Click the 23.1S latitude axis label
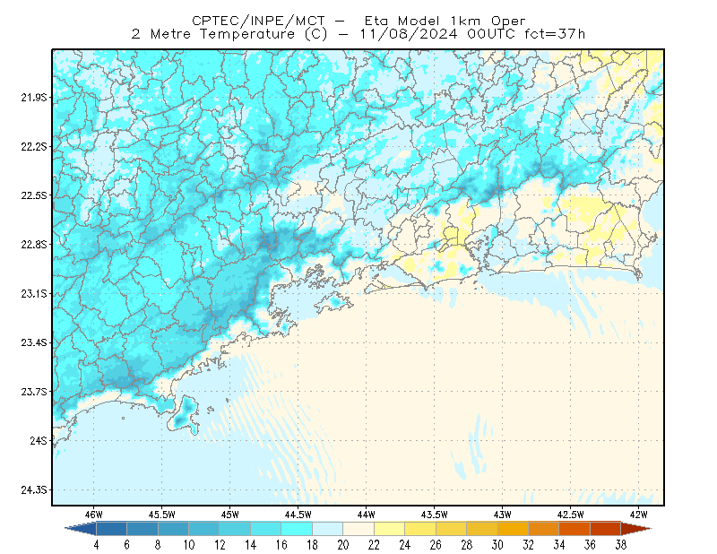This screenshot has width=717, height=554. click(x=34, y=294)
